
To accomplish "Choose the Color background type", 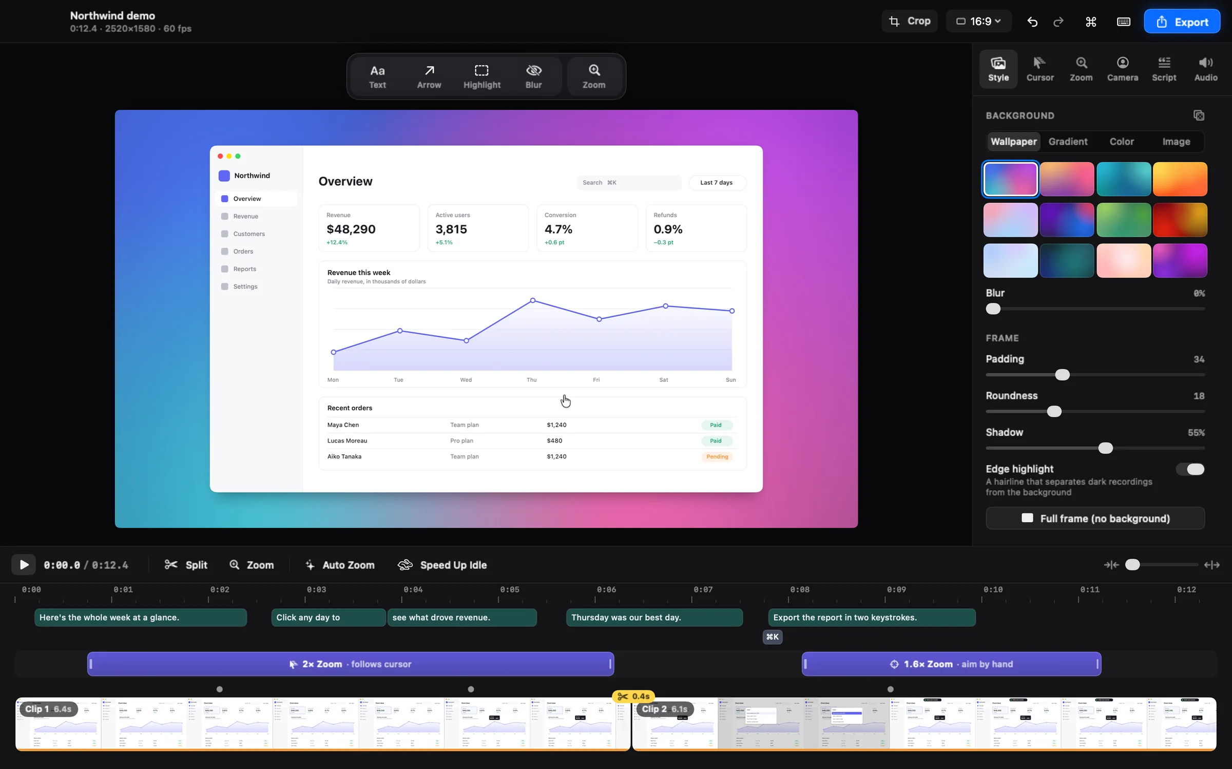I will point(1122,142).
